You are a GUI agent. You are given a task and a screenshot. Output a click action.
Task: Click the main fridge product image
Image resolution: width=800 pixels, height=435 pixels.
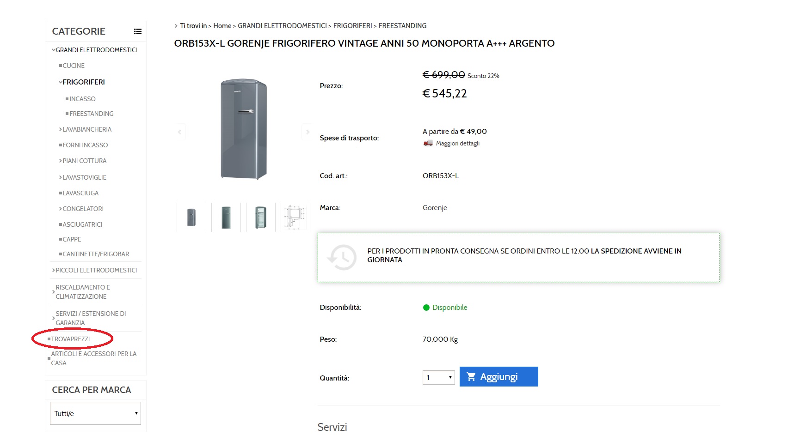coord(244,129)
